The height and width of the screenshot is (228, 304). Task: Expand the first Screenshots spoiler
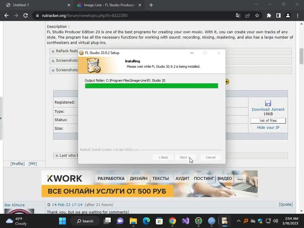[x=53, y=61]
